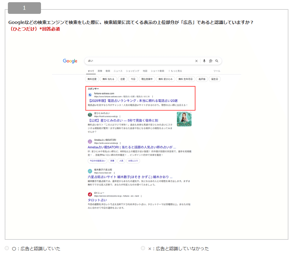Open the three-dot menu beside amb-uranai.ameba.jp
This screenshot has width=290, height=253.
120,143
